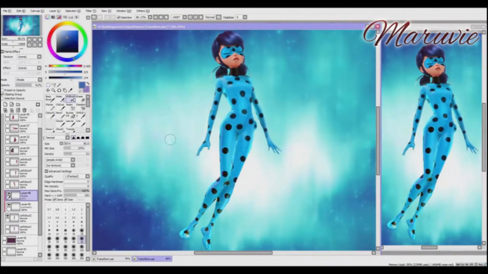488x274 pixels.
Task: Create a new raster layer
Action: [5, 105]
